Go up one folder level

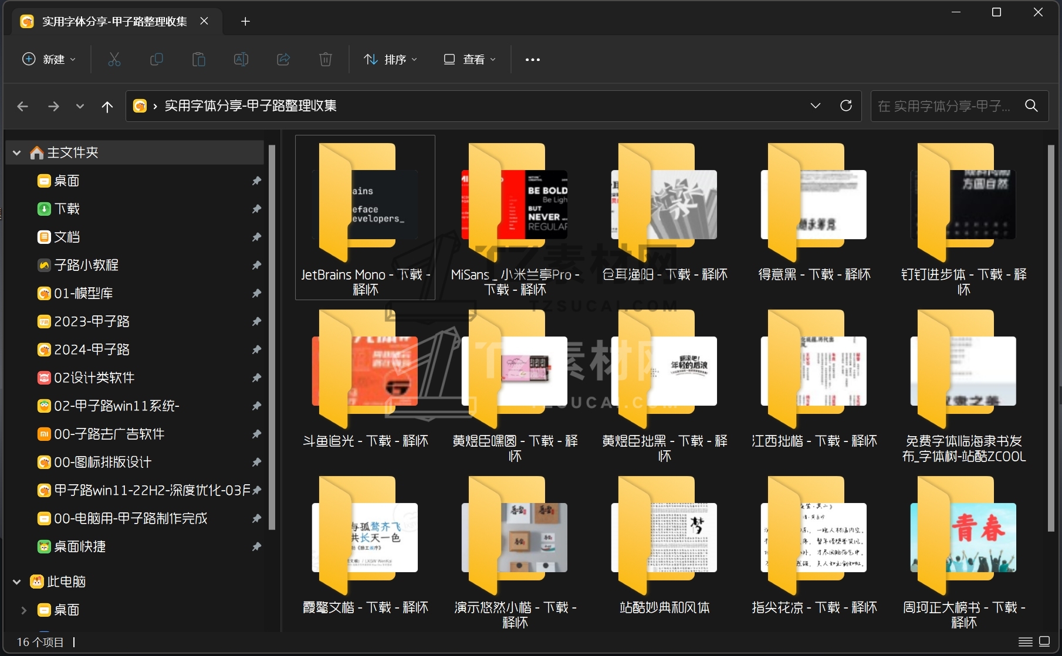107,106
